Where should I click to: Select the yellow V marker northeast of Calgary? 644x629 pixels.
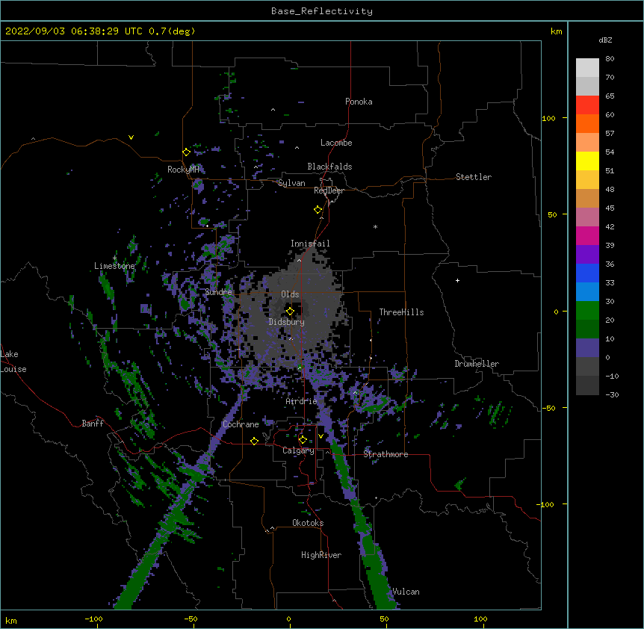[321, 436]
